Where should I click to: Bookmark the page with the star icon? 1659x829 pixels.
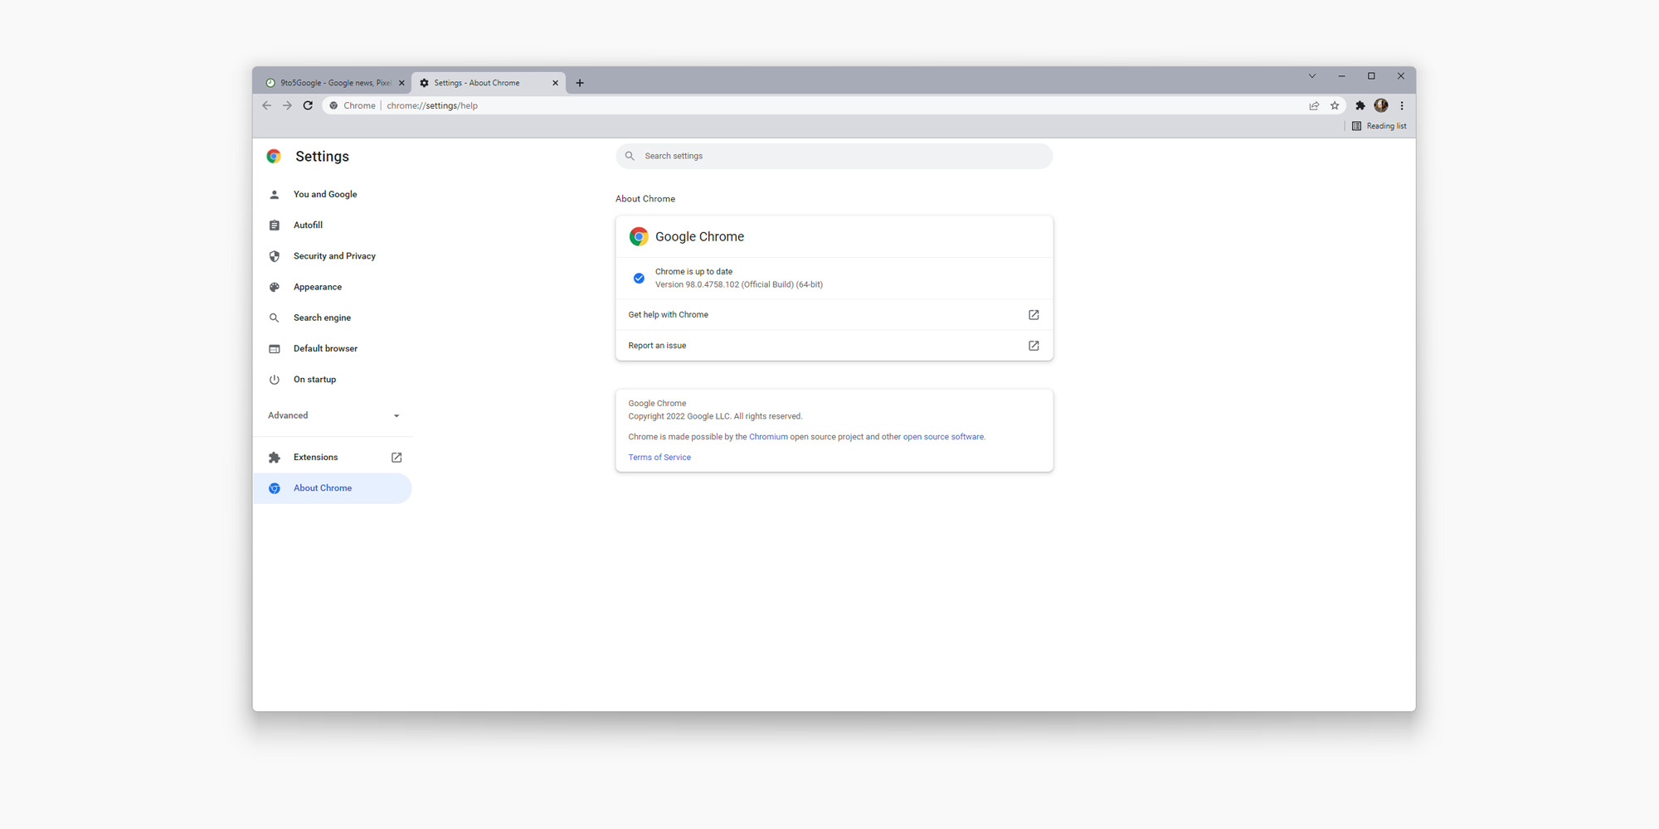[x=1335, y=105]
